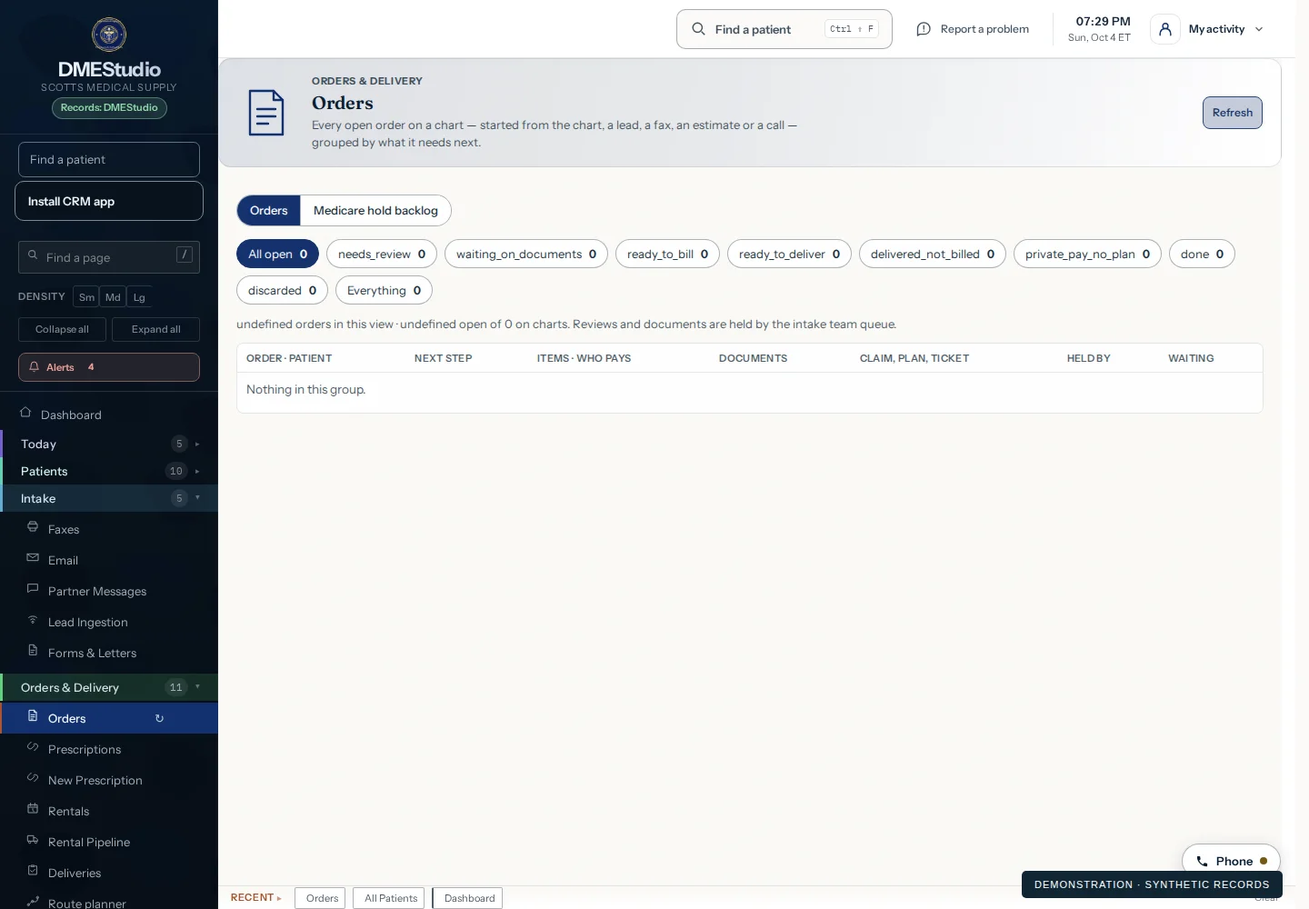Set density to Md
Viewport: 1309px width, 909px height.
click(113, 297)
